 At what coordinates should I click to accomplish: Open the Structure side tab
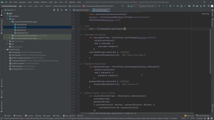point(2,83)
